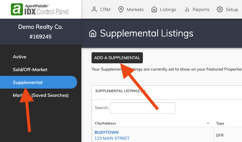
Task: Click the Reports bar chart icon
Action: [x=187, y=9]
